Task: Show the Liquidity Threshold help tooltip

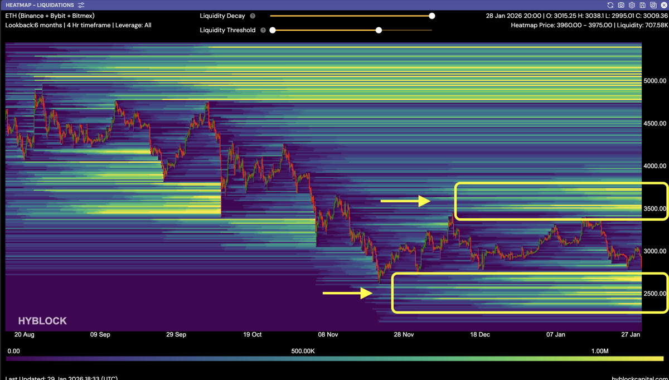Action: click(262, 30)
